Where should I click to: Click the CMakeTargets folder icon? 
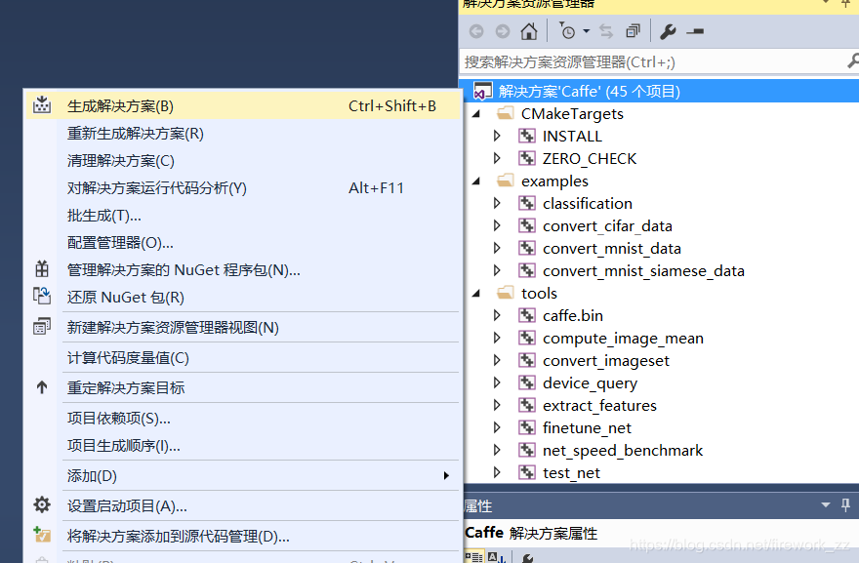click(505, 113)
